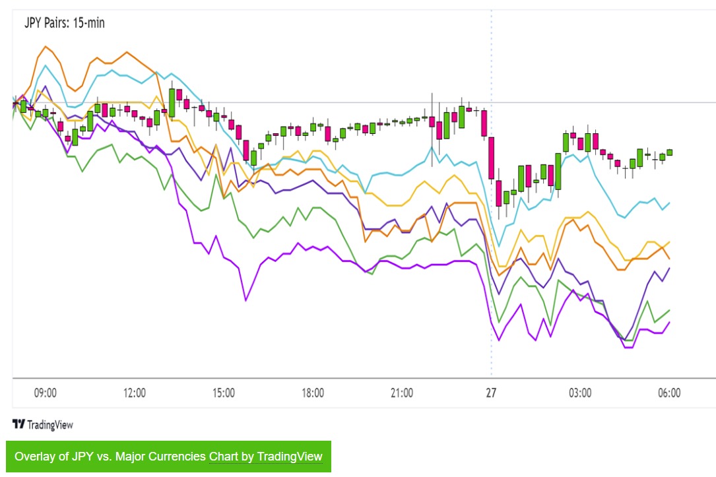Click the orange line's highest peak
The height and width of the screenshot is (477, 716).
45,47
